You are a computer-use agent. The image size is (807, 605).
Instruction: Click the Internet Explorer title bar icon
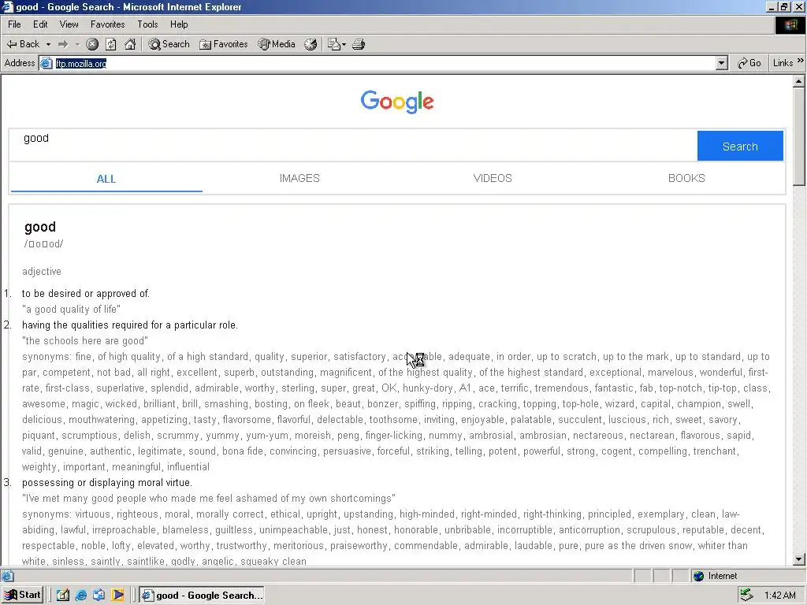coord(7,6)
